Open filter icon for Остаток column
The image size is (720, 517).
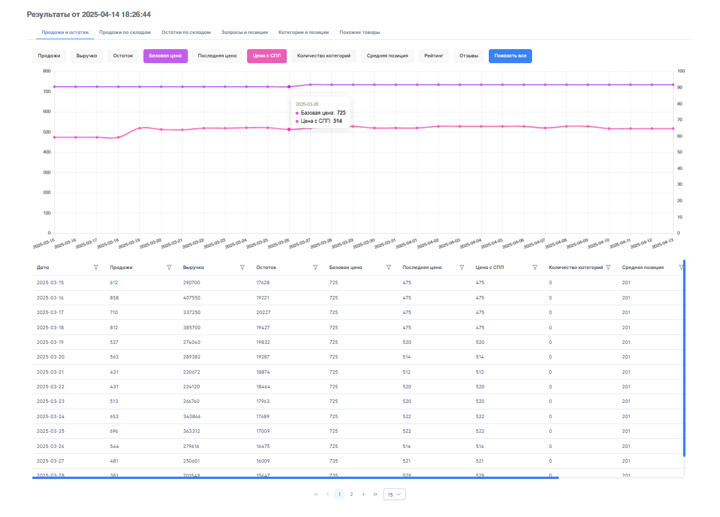pos(316,267)
